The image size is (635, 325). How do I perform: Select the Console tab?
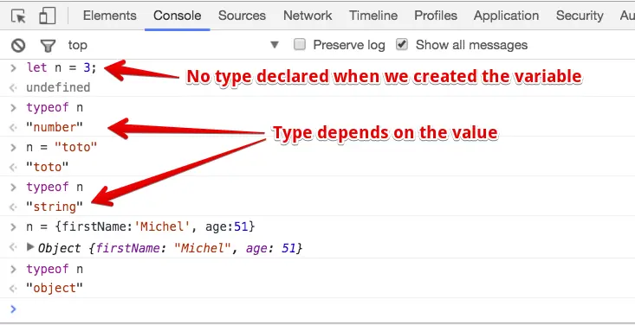pyautogui.click(x=178, y=16)
